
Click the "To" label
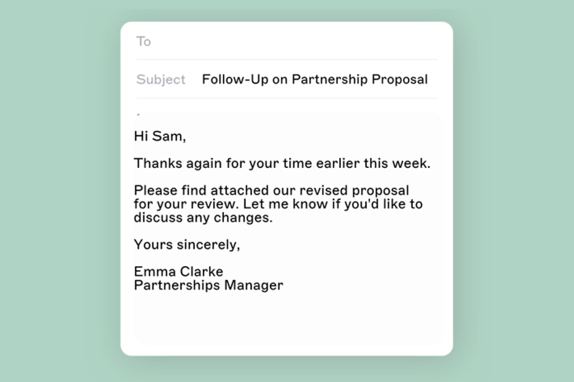(x=143, y=41)
